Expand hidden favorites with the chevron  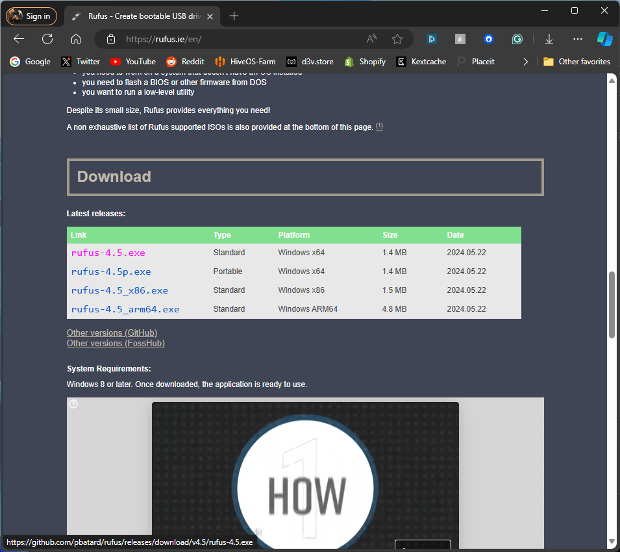[x=525, y=62]
